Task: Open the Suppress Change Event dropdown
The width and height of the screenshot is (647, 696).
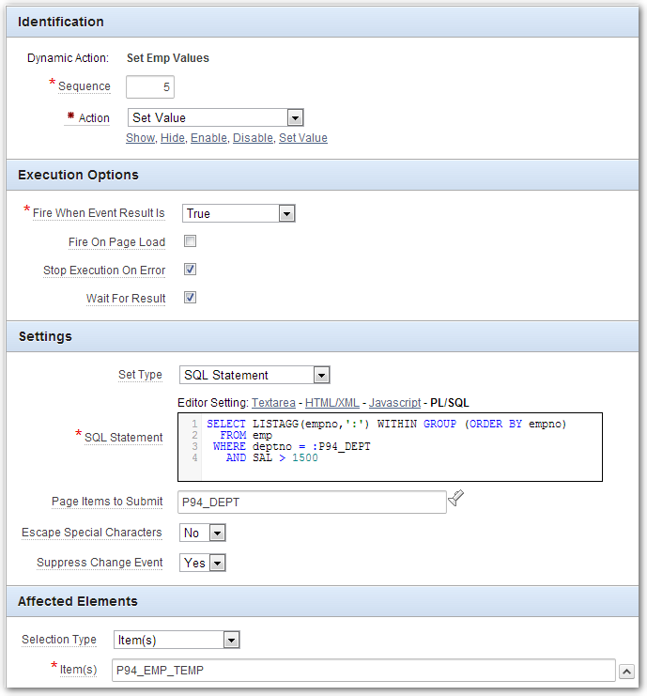Action: (203, 563)
